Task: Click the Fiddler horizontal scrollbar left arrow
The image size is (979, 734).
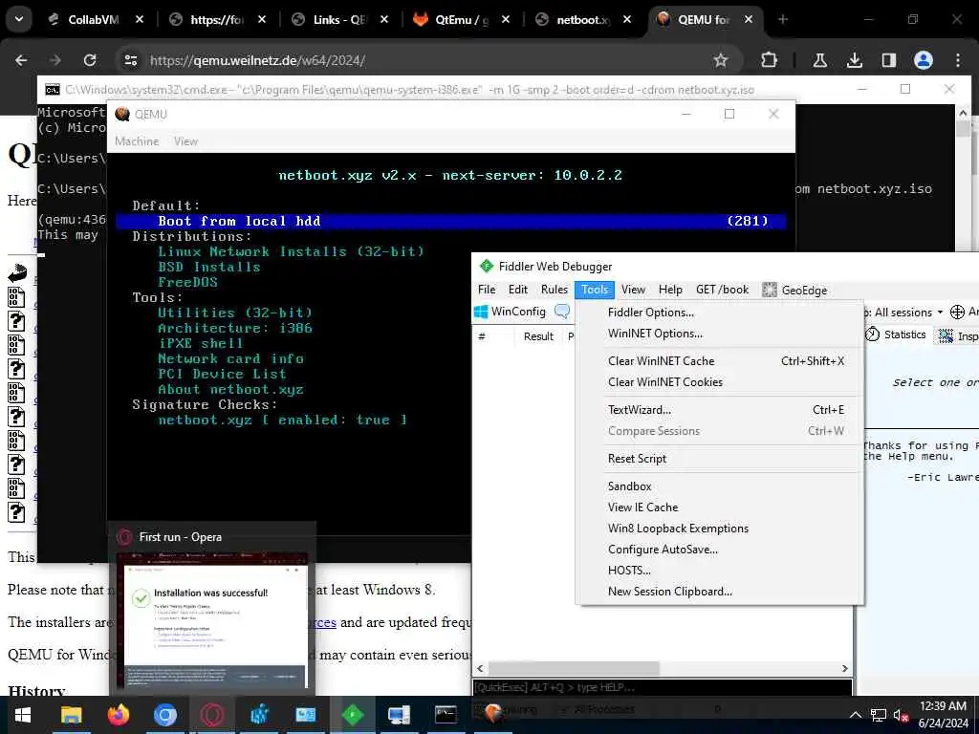Action: 480,668
